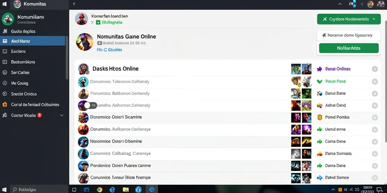Select the highlighted Sed Nantr sidebar item
Image resolution: width=387 pixels, height=193 pixels.
point(33,41)
